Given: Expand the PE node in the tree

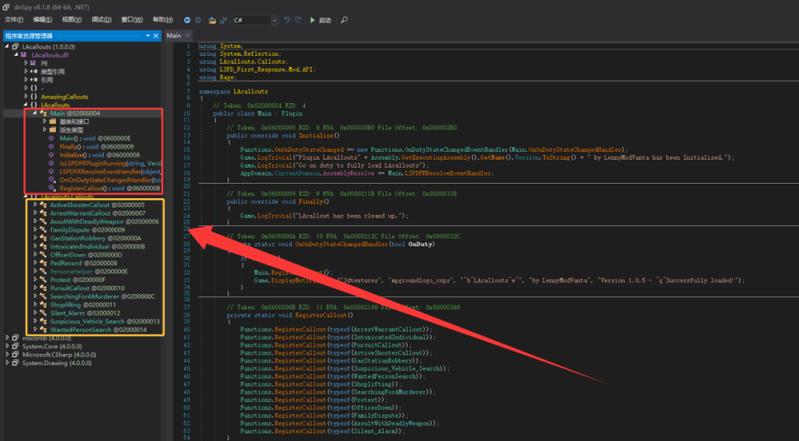Looking at the screenshot, I should point(26,63).
